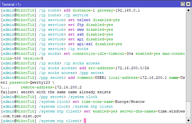Click the pink cursor at the prompt
The image size is (192, 124).
tap(85, 121)
